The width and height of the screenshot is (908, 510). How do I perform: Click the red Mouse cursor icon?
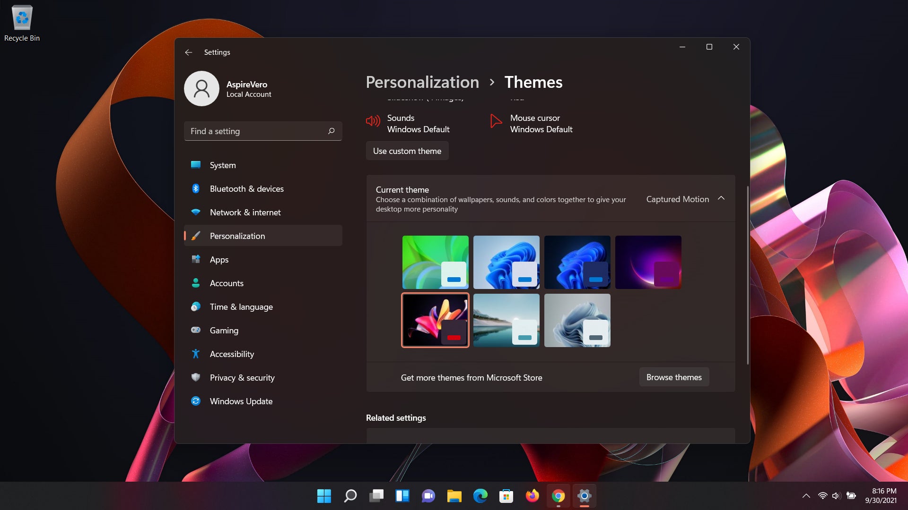[496, 121]
